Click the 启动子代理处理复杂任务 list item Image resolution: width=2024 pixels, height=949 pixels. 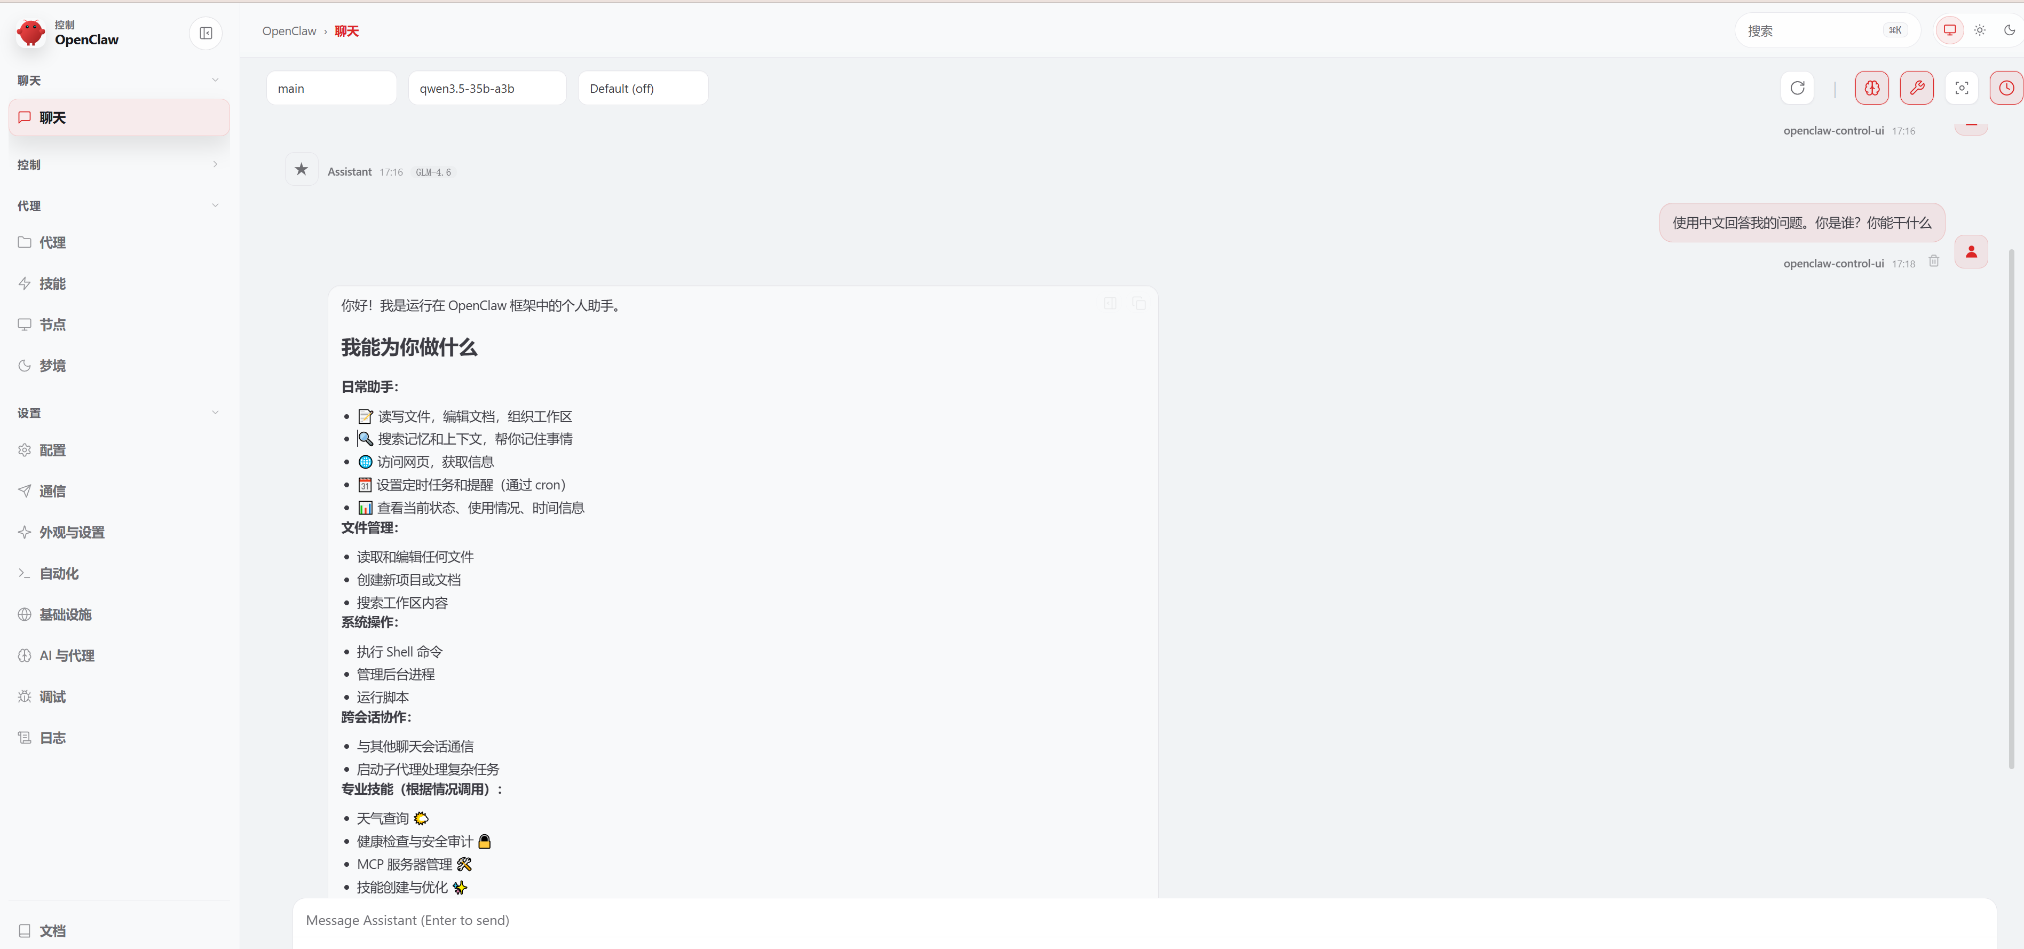pyautogui.click(x=428, y=769)
